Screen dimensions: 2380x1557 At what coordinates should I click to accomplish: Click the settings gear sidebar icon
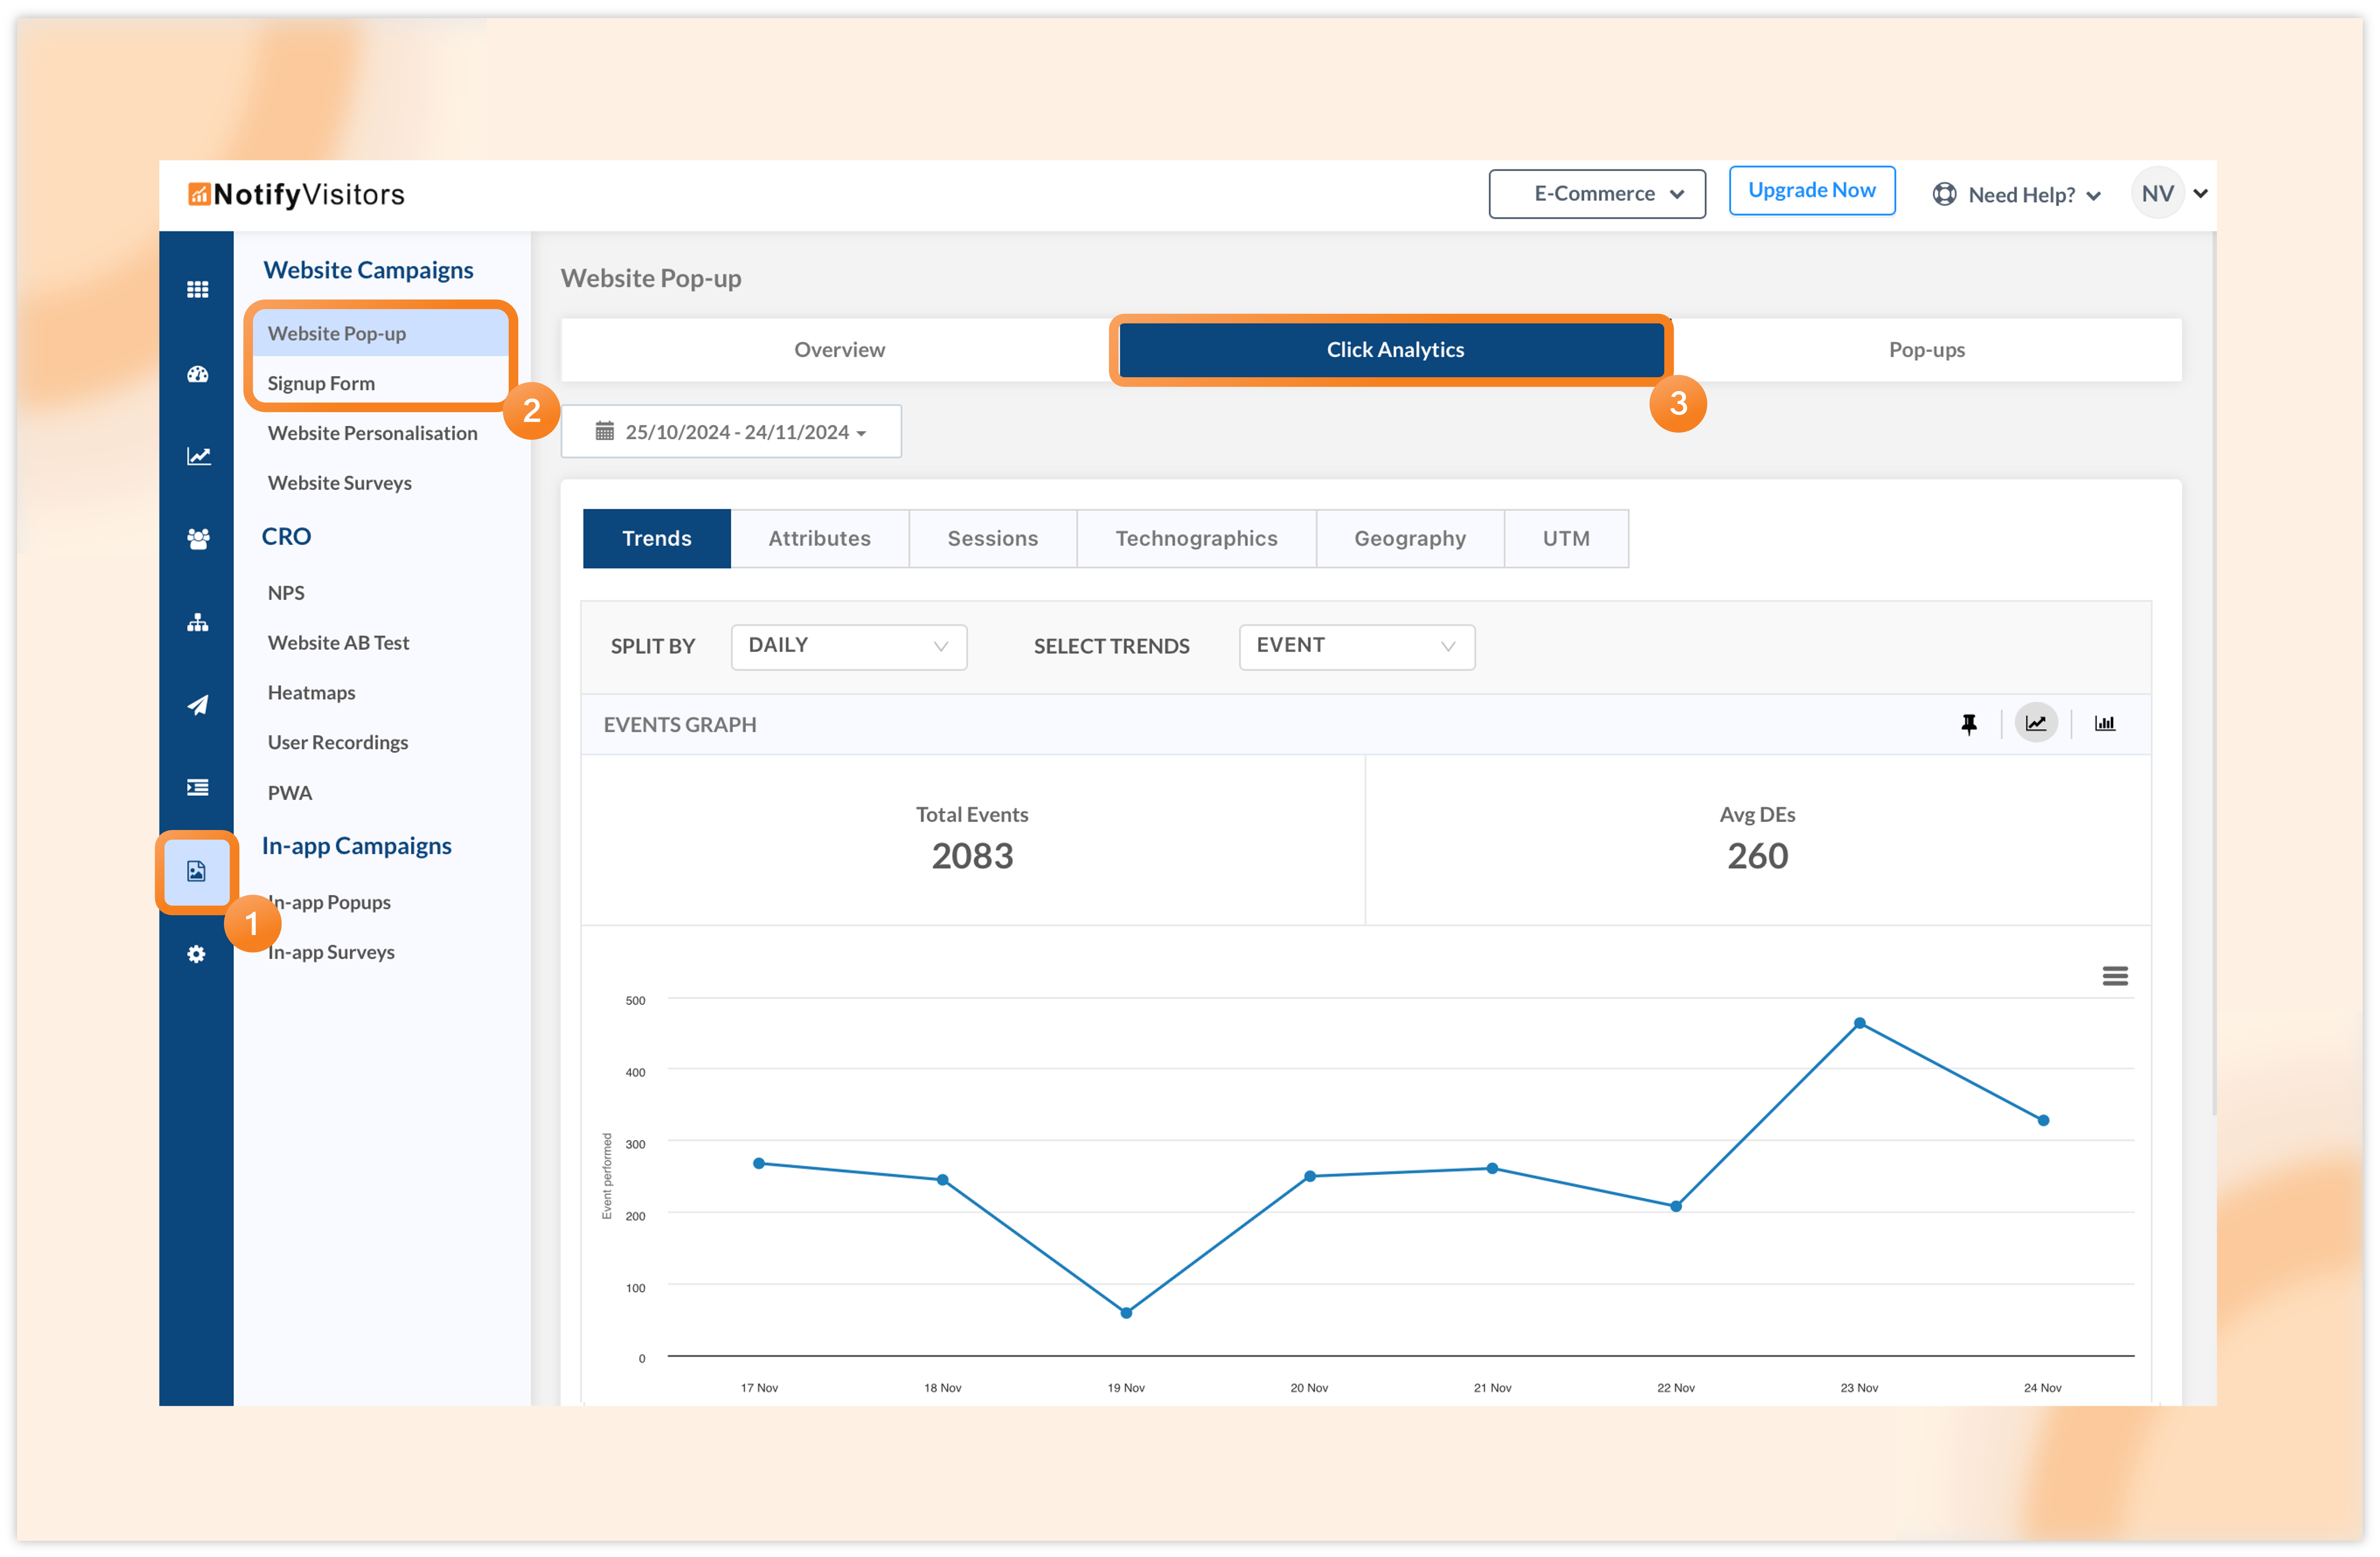[197, 954]
